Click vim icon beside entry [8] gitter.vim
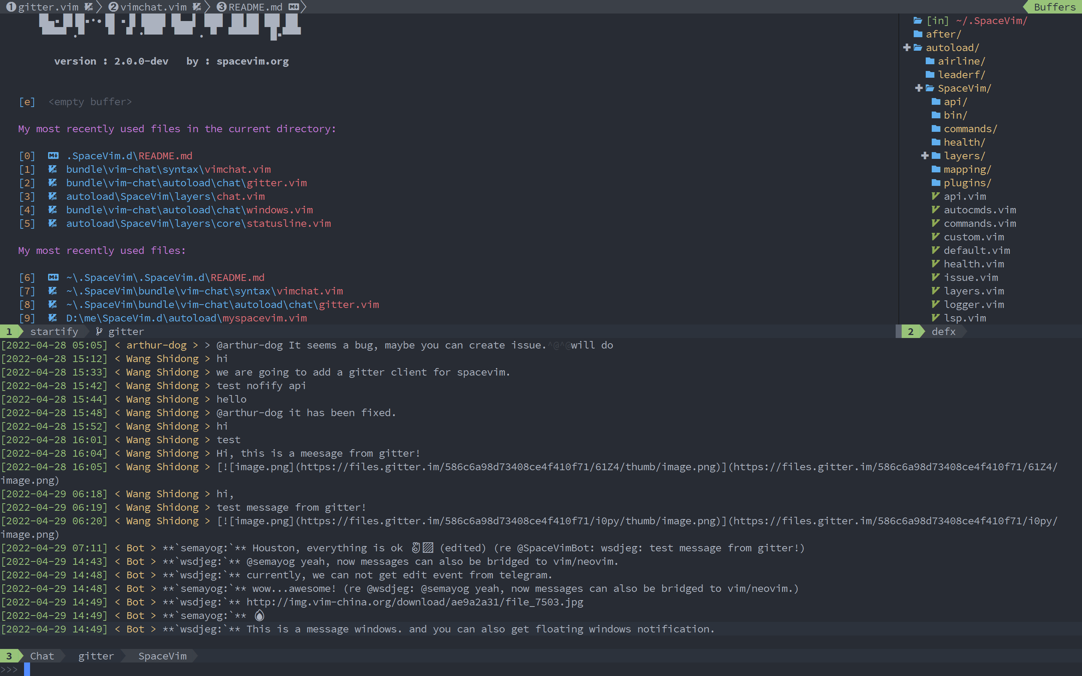This screenshot has width=1082, height=676. coord(53,305)
